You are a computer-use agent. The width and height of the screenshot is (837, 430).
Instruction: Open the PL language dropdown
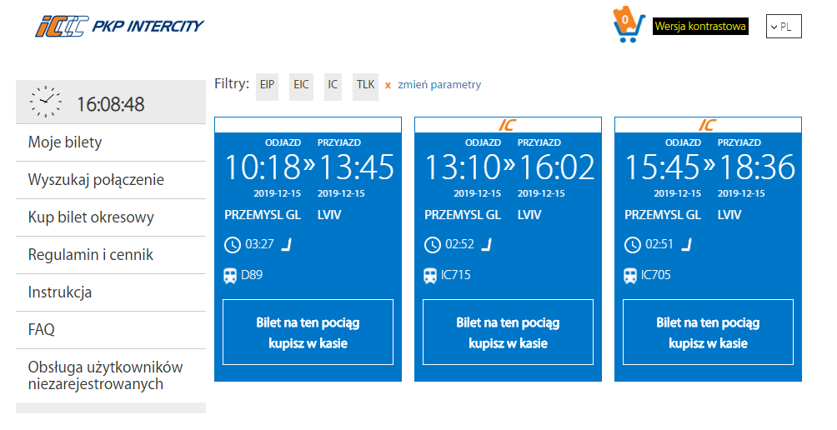click(x=783, y=27)
